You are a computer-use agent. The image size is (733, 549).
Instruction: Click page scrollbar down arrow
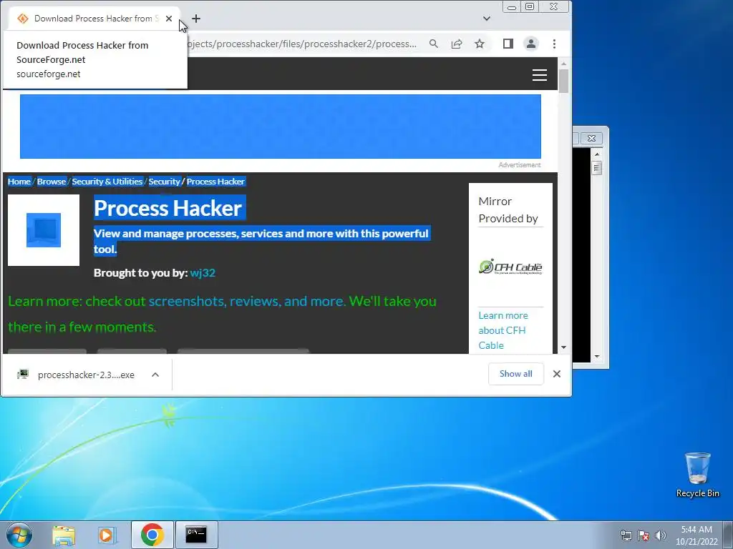563,347
